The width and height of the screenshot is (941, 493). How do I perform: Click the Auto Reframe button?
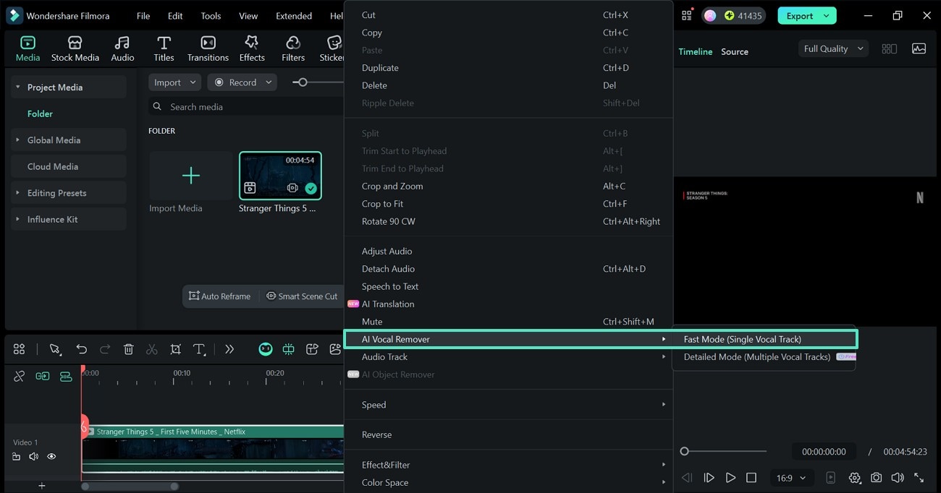point(220,296)
